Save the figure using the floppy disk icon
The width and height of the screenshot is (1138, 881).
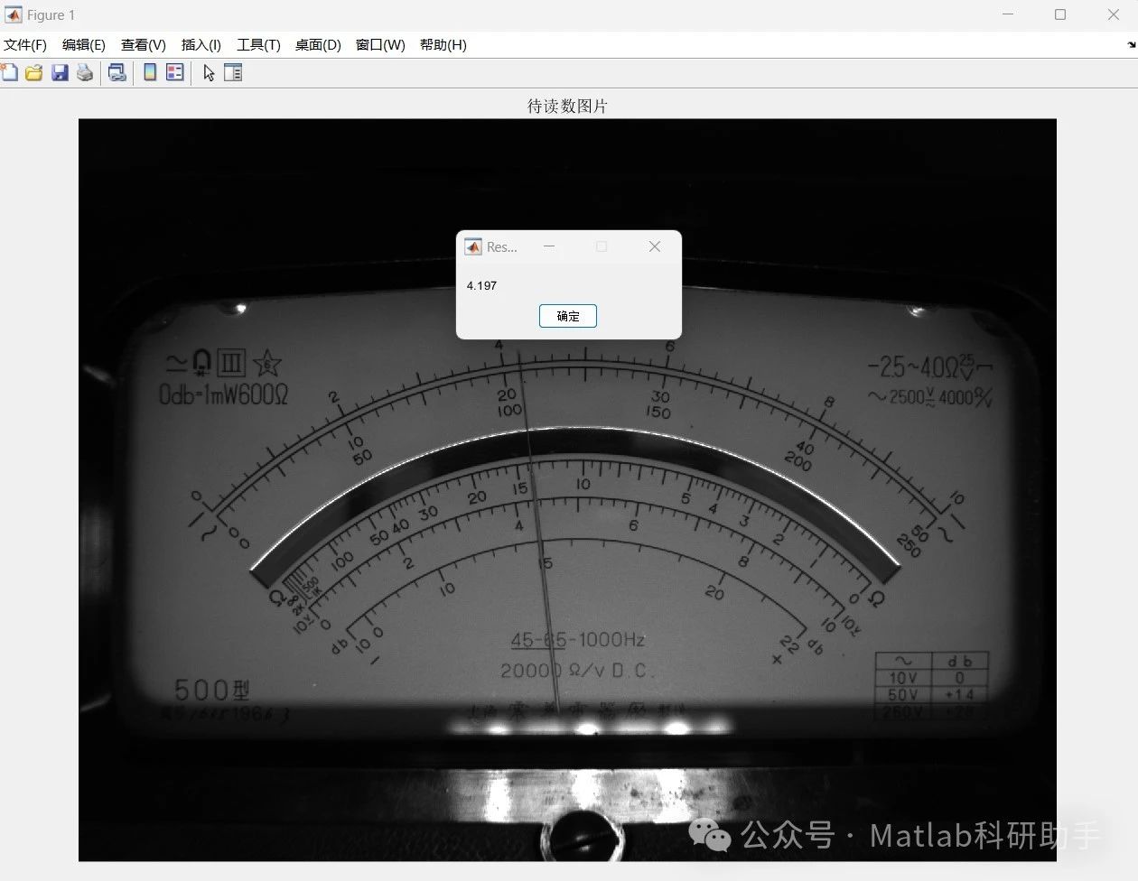[x=59, y=72]
